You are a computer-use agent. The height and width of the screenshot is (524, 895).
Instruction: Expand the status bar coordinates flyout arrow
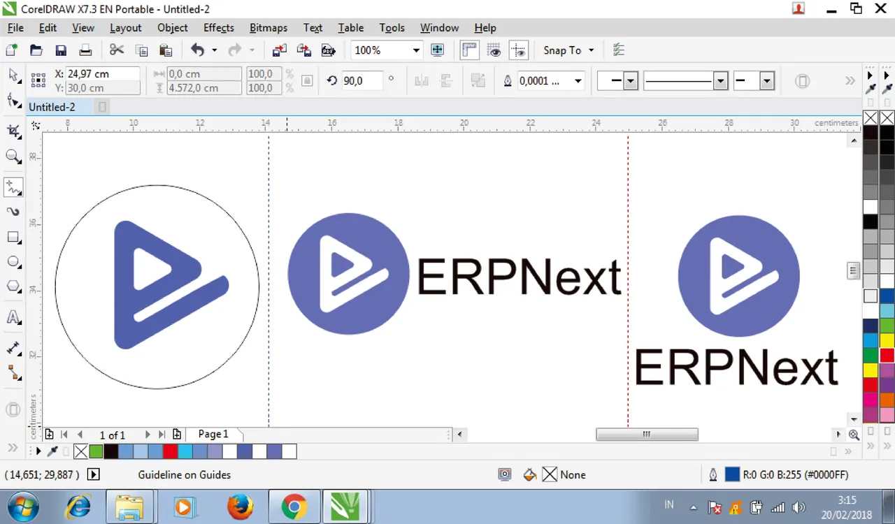point(93,475)
